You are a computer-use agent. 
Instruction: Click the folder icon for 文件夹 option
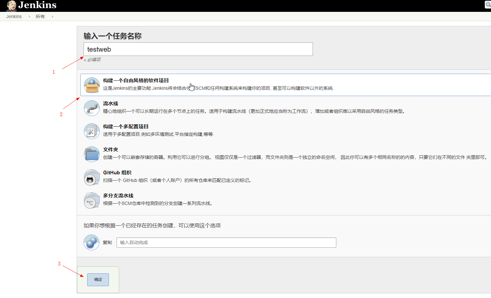coord(91,154)
